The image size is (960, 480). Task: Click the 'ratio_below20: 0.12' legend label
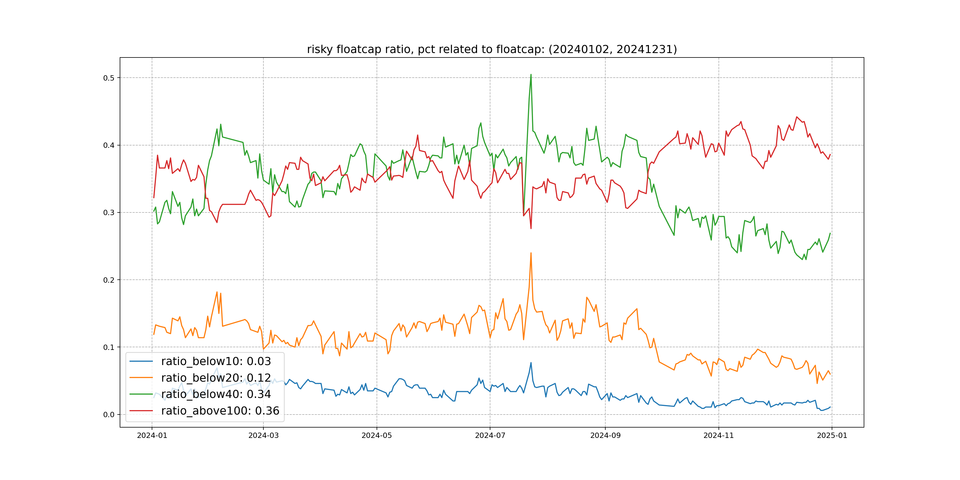[x=216, y=377]
